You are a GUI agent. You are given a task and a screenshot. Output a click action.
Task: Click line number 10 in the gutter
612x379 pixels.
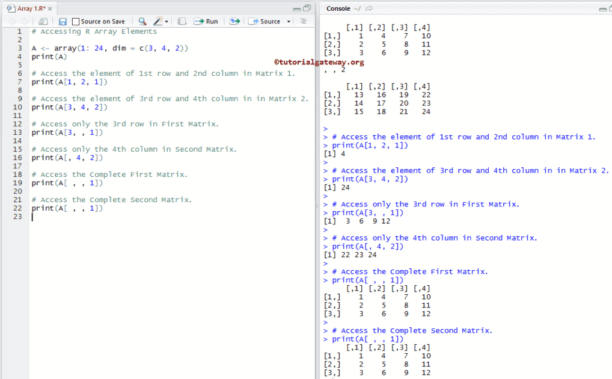click(18, 107)
